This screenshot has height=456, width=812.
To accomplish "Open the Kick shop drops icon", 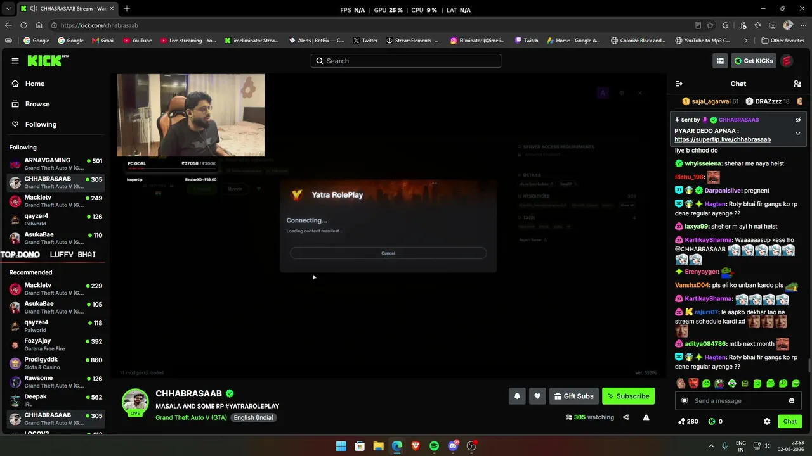I will 720,61.
